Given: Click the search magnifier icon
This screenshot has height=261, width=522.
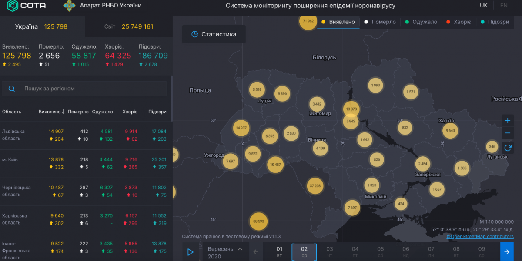Looking at the screenshot, I should pyautogui.click(x=11, y=89).
